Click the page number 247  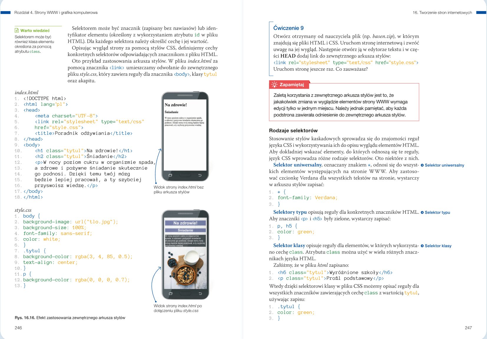coord(468,328)
